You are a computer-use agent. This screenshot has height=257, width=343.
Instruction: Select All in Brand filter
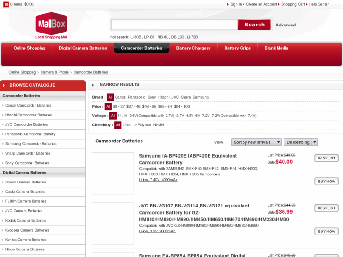pos(110,97)
